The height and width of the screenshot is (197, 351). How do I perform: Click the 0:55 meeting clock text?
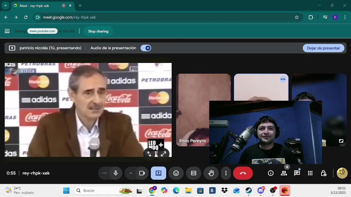pyautogui.click(x=11, y=173)
